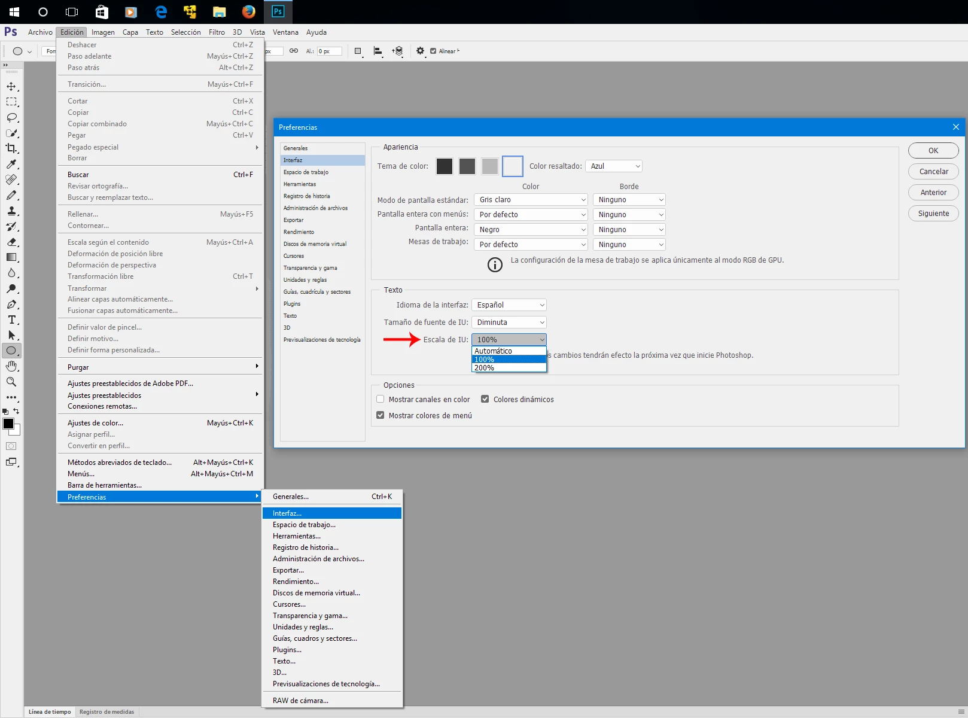This screenshot has width=968, height=718.
Task: Open path operations in options bar
Action: tap(358, 51)
